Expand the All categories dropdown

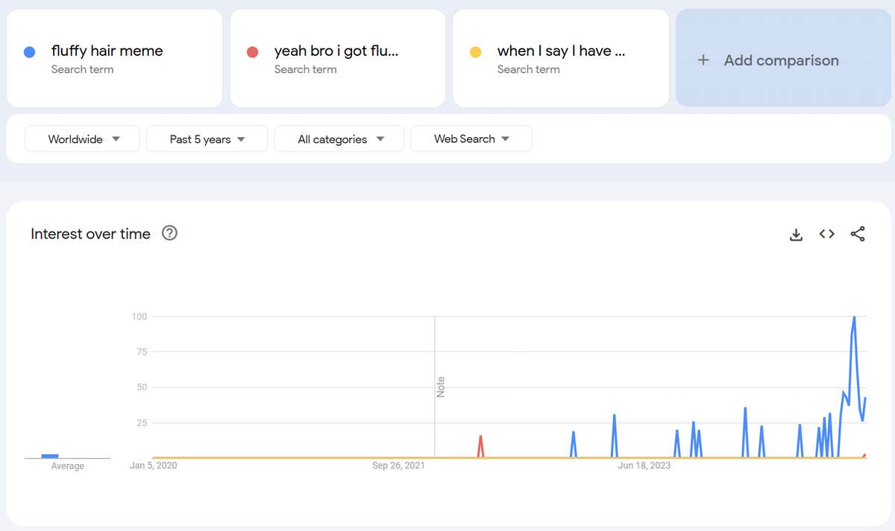click(x=339, y=139)
